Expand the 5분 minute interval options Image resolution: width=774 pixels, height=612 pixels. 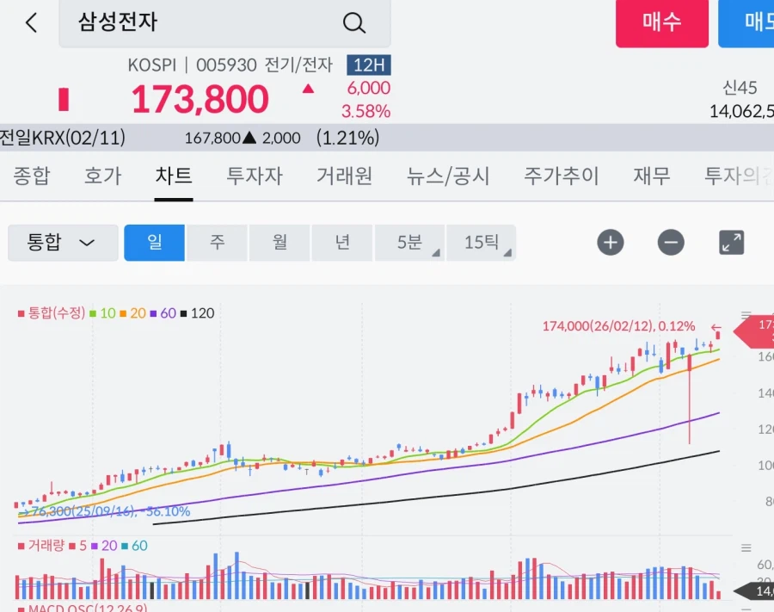click(x=410, y=243)
